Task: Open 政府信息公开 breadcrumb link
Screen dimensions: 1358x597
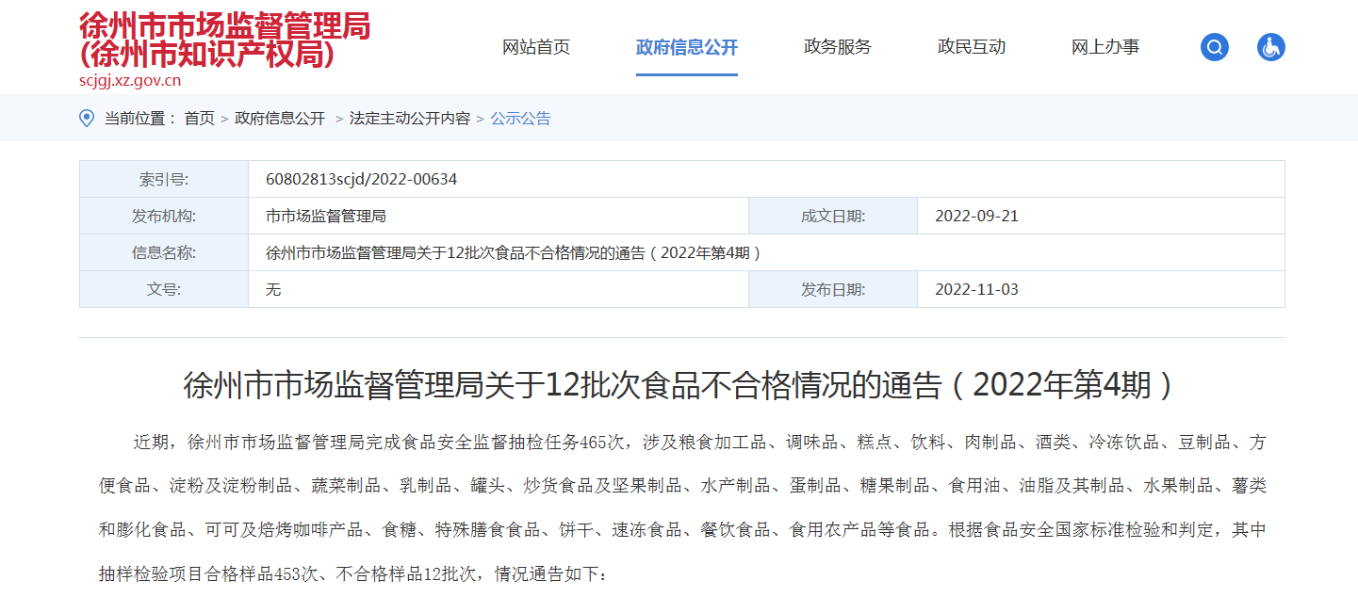Action: [280, 119]
